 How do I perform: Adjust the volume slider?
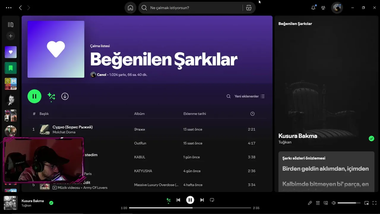(349, 203)
